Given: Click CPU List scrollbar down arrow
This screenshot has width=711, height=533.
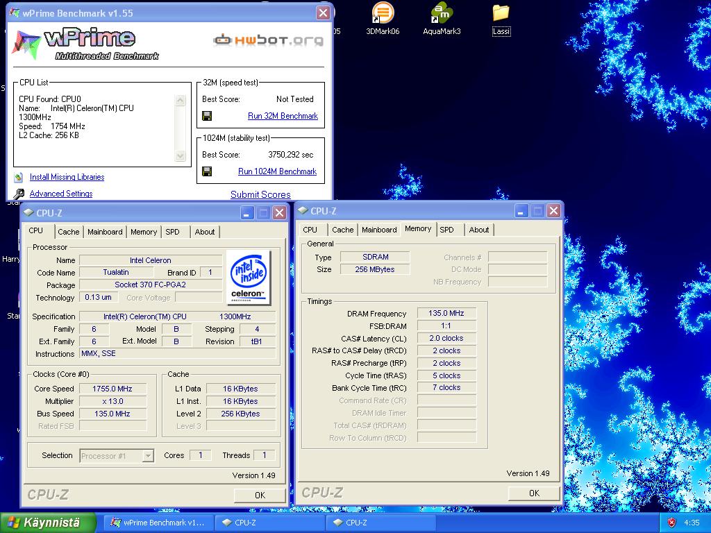Looking at the screenshot, I should click(x=180, y=156).
